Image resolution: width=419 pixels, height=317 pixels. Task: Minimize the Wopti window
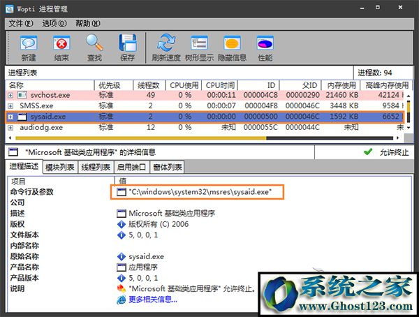pyautogui.click(x=362, y=8)
